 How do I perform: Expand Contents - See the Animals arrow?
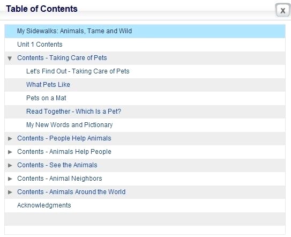point(10,165)
